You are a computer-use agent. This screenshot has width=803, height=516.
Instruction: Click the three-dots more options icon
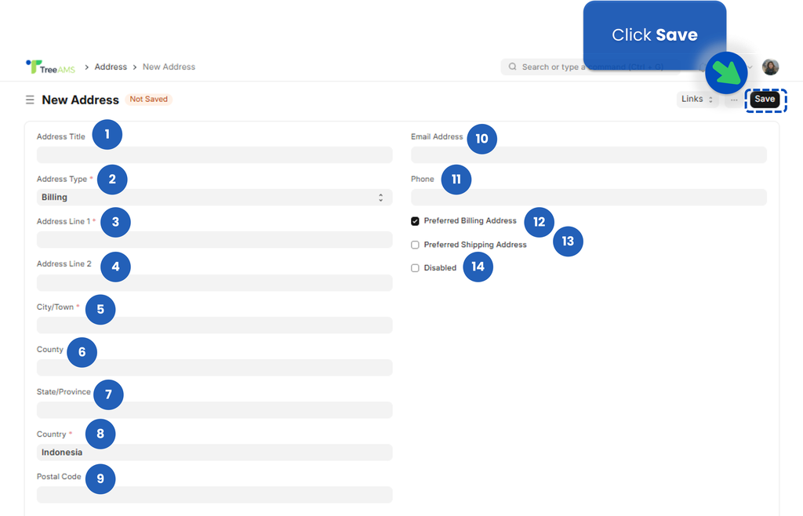click(x=734, y=100)
